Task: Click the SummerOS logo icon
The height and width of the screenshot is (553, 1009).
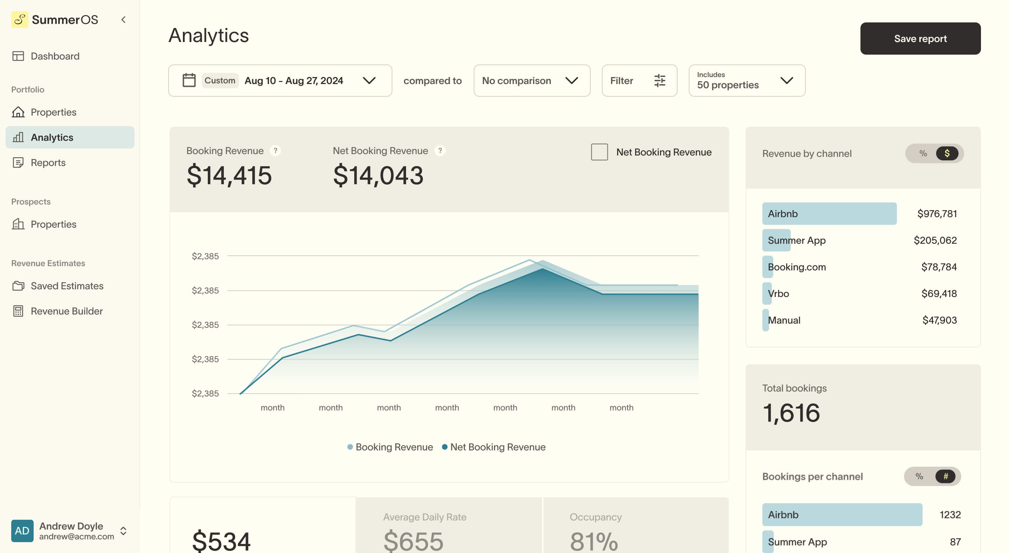Action: (20, 20)
